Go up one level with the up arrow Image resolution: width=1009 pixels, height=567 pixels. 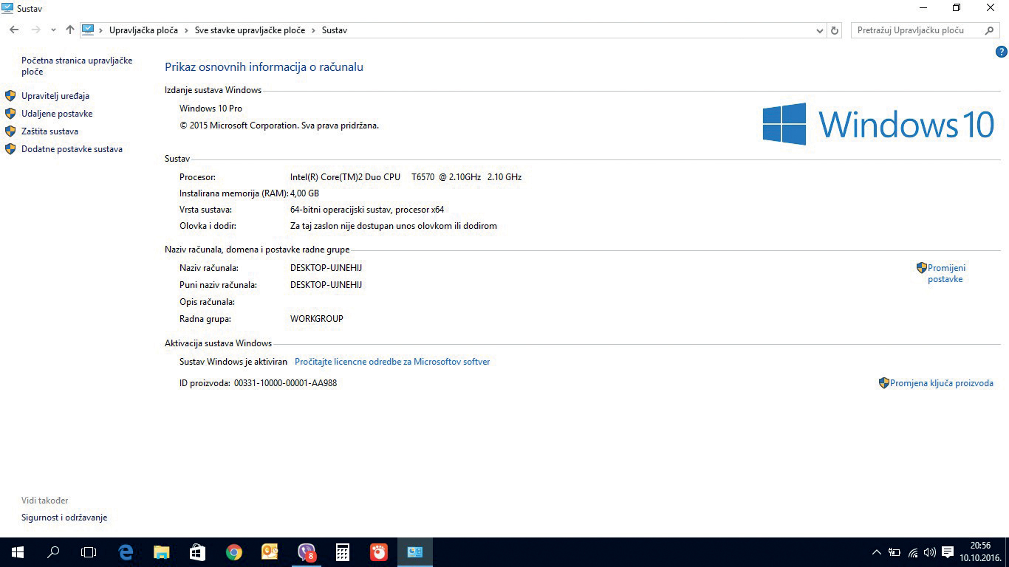70,30
